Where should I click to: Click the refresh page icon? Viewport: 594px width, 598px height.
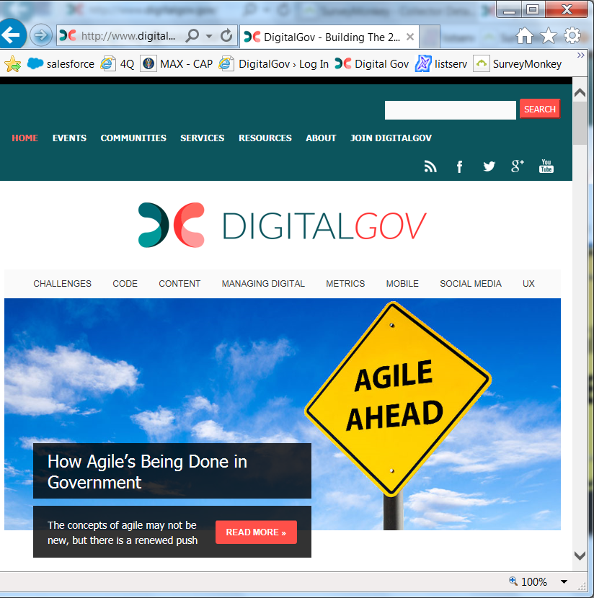tap(226, 36)
